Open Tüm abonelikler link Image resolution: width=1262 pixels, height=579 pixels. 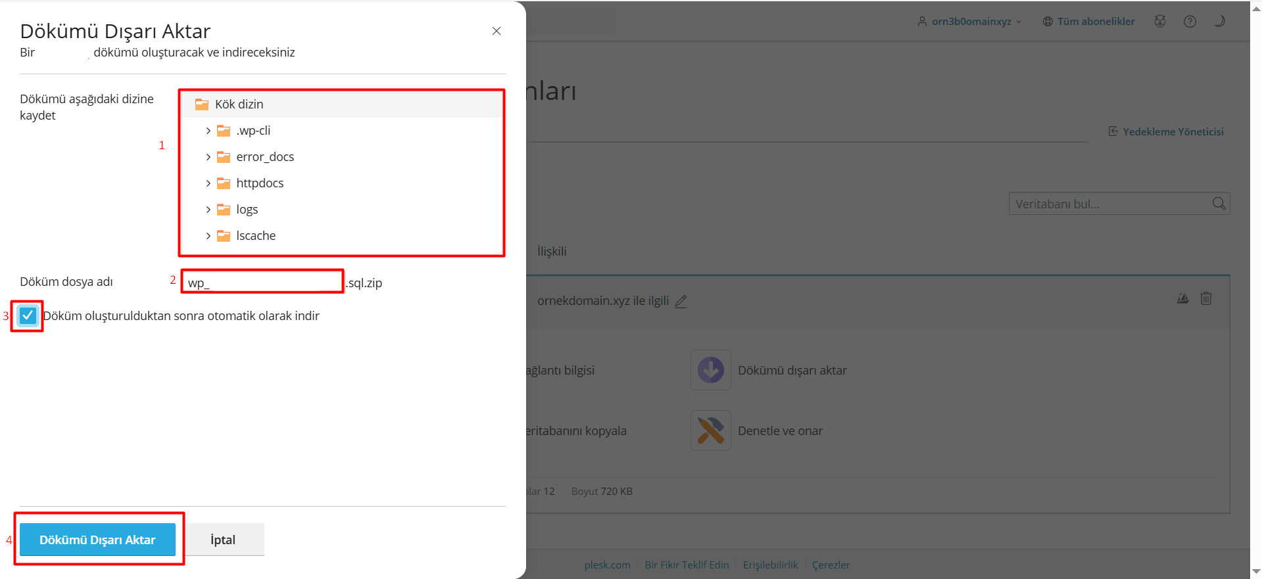(x=1089, y=21)
